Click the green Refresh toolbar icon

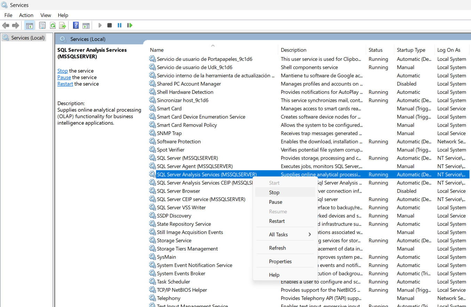click(53, 25)
